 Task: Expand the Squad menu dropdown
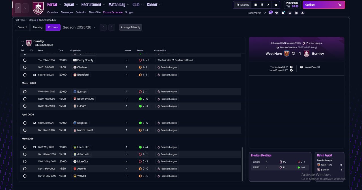tap(77, 5)
